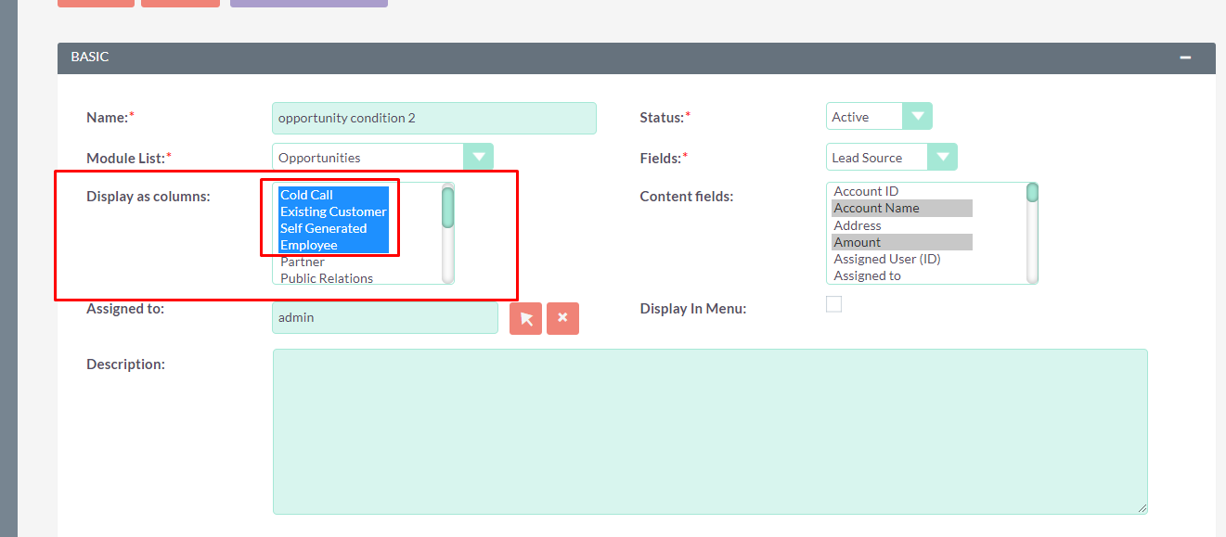Click the Assigned to field showing admin

[384, 318]
